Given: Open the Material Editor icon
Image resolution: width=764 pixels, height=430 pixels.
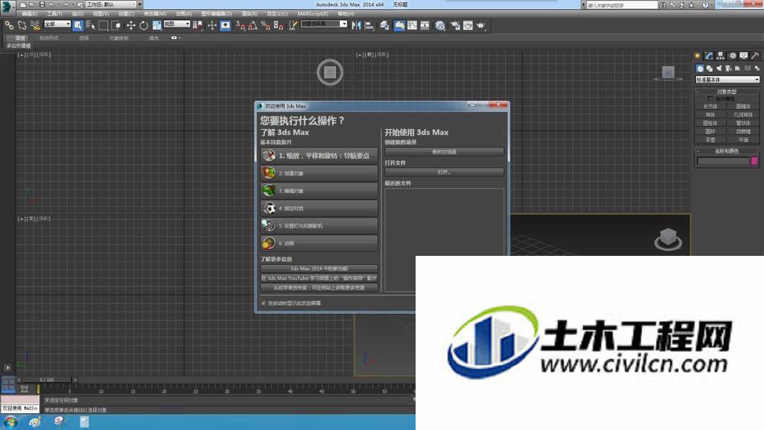Looking at the screenshot, I should tap(441, 25).
